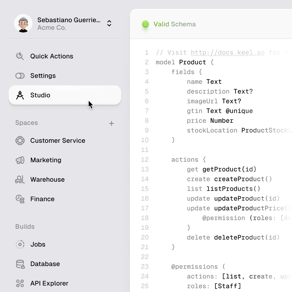Open the docs.keel.so link
The width and height of the screenshot is (292, 292).
click(x=228, y=52)
